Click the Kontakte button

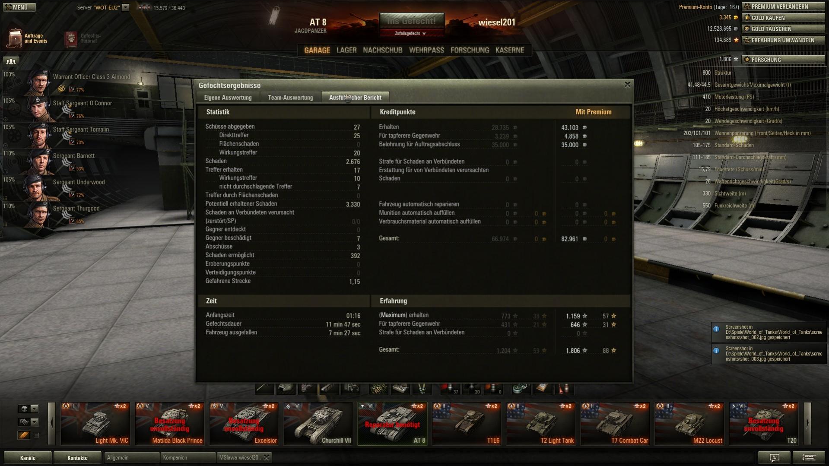pos(78,458)
